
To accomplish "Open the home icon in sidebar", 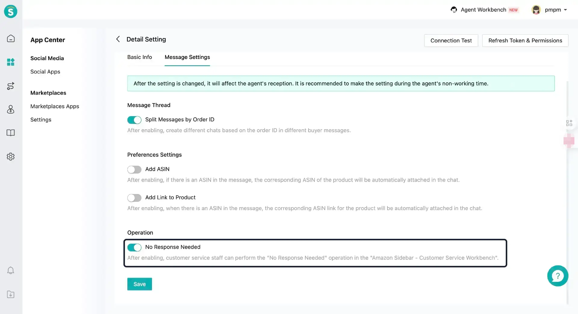I will pos(11,38).
